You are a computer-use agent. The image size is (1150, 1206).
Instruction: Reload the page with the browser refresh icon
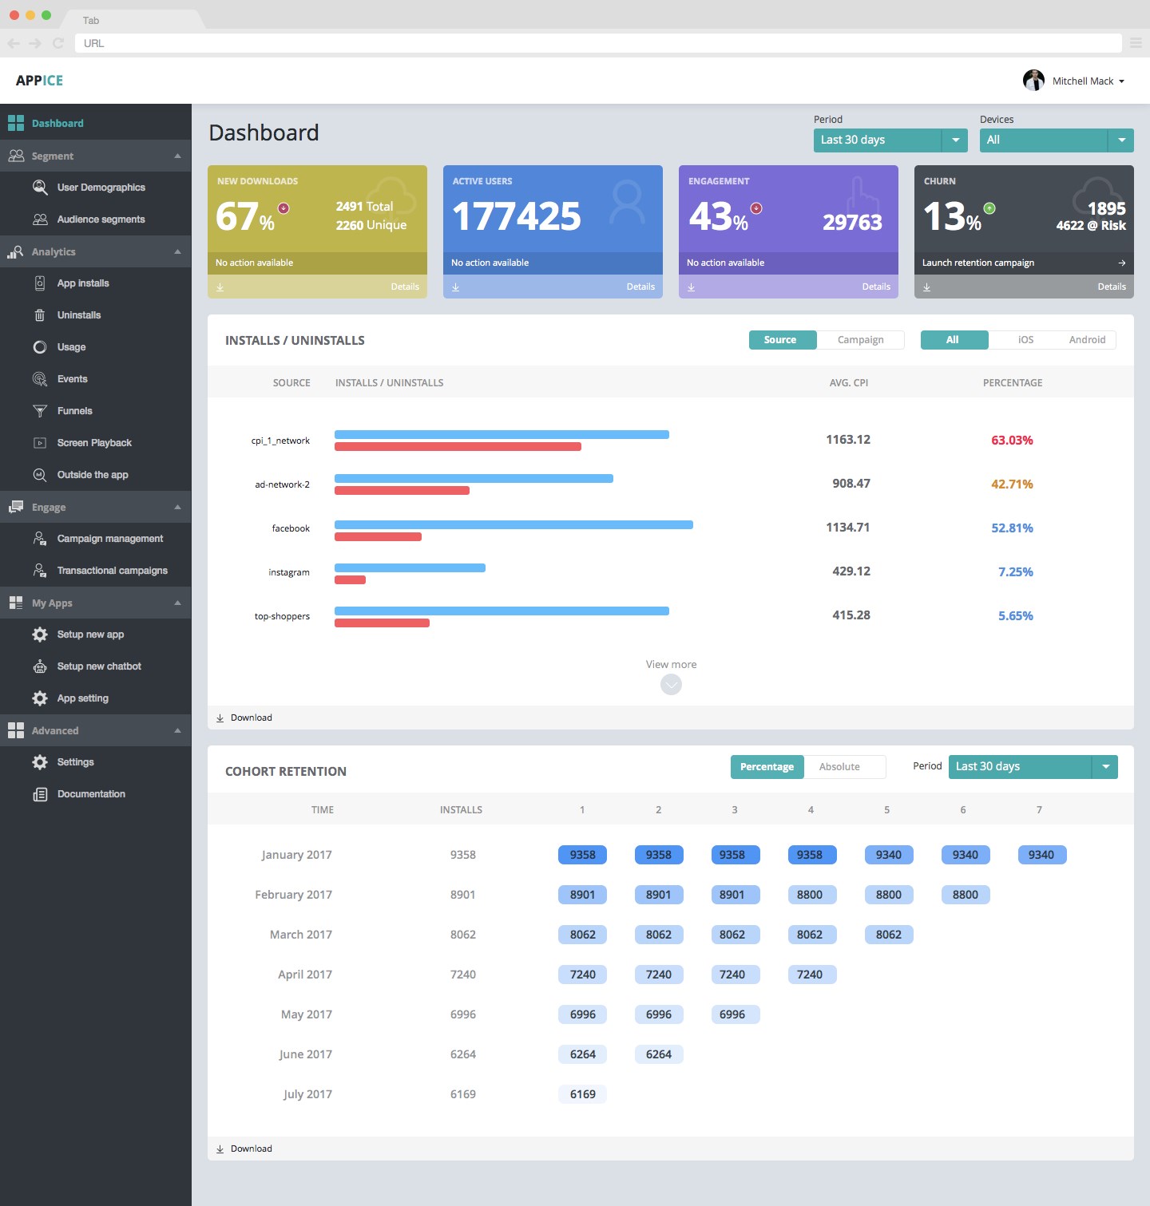57,43
